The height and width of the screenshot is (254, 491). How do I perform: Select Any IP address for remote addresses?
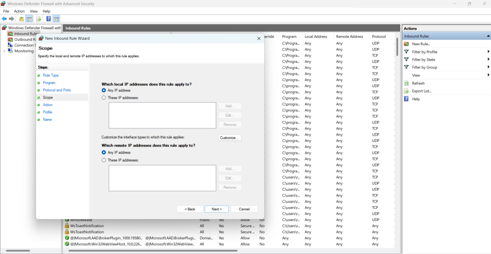[104, 152]
